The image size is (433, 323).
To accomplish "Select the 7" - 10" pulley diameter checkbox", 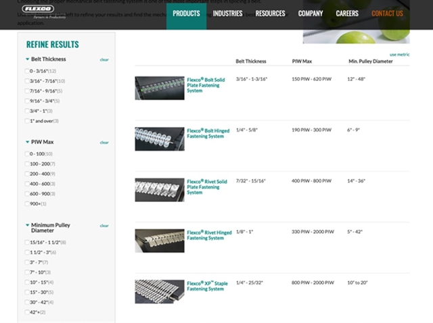I will click(27, 272).
